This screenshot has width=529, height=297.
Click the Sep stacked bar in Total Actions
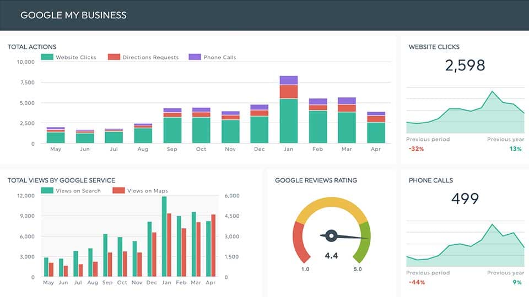pyautogui.click(x=172, y=125)
